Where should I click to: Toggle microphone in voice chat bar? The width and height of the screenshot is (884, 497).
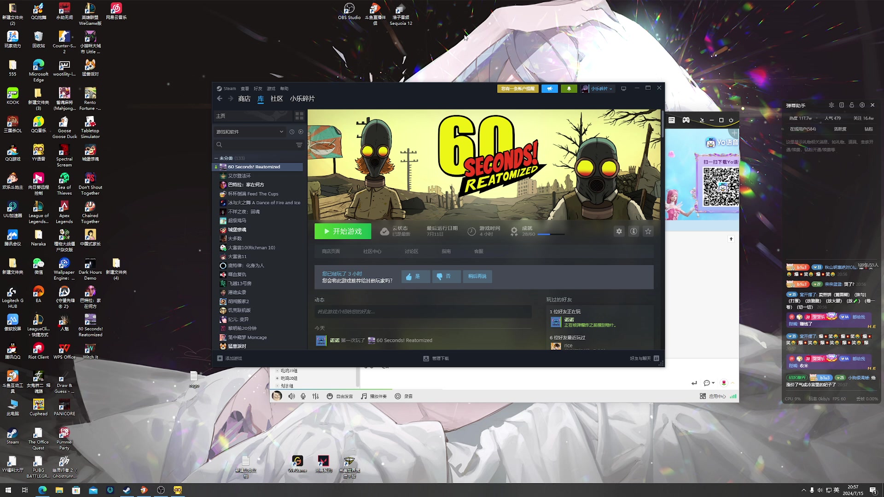pos(303,396)
